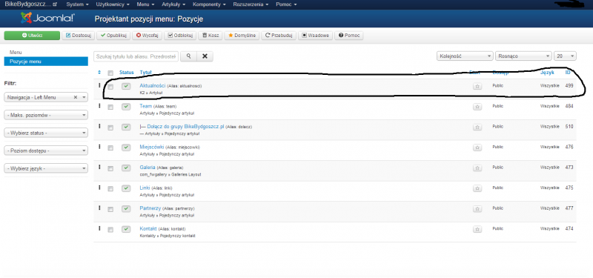Open the Kolejność sort dropdown
The width and height of the screenshot is (593, 278).
[466, 56]
